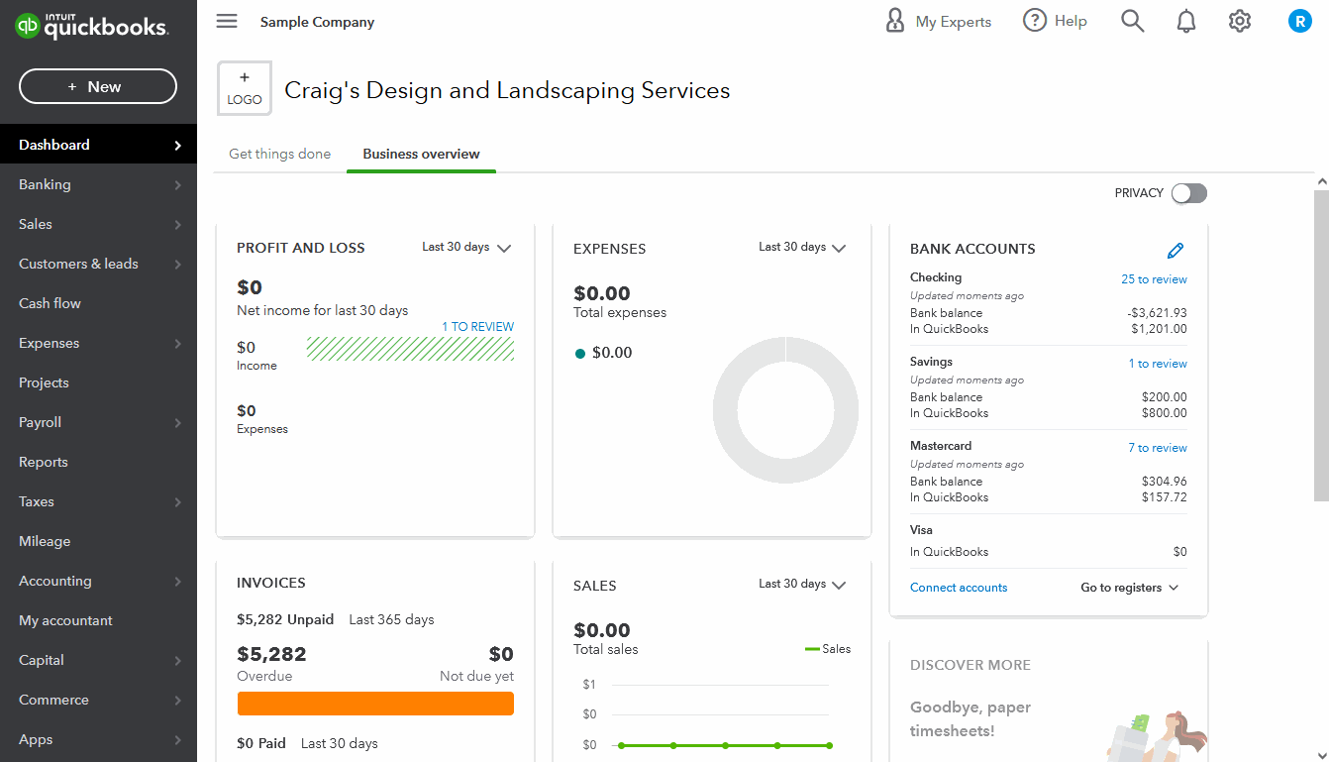1329x762 pixels.
Task: Open Mastercard 7 to review link
Action: [1158, 448]
